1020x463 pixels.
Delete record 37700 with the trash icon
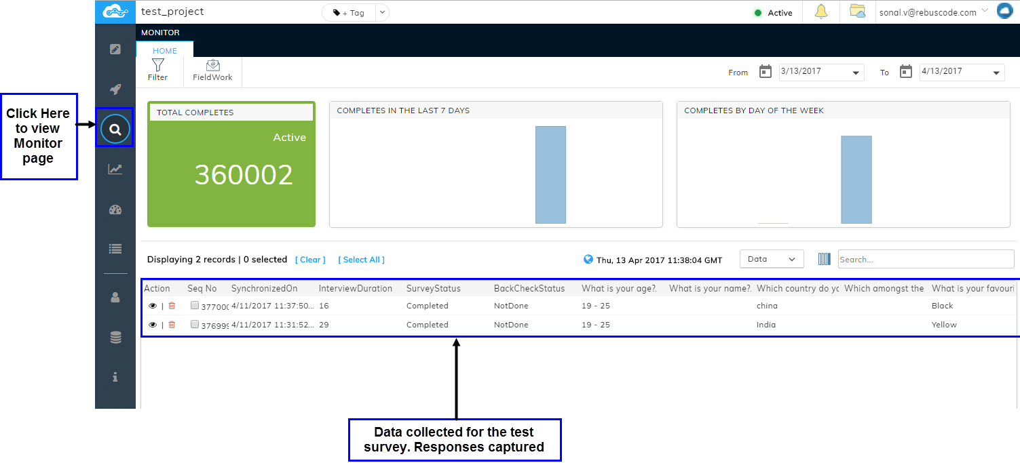[172, 306]
